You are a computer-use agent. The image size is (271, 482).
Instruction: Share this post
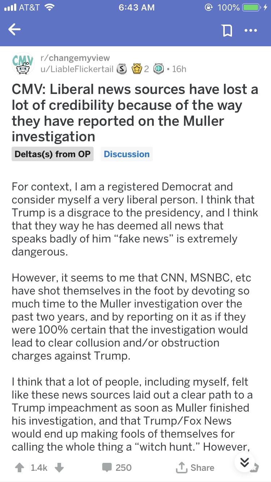coord(195,468)
